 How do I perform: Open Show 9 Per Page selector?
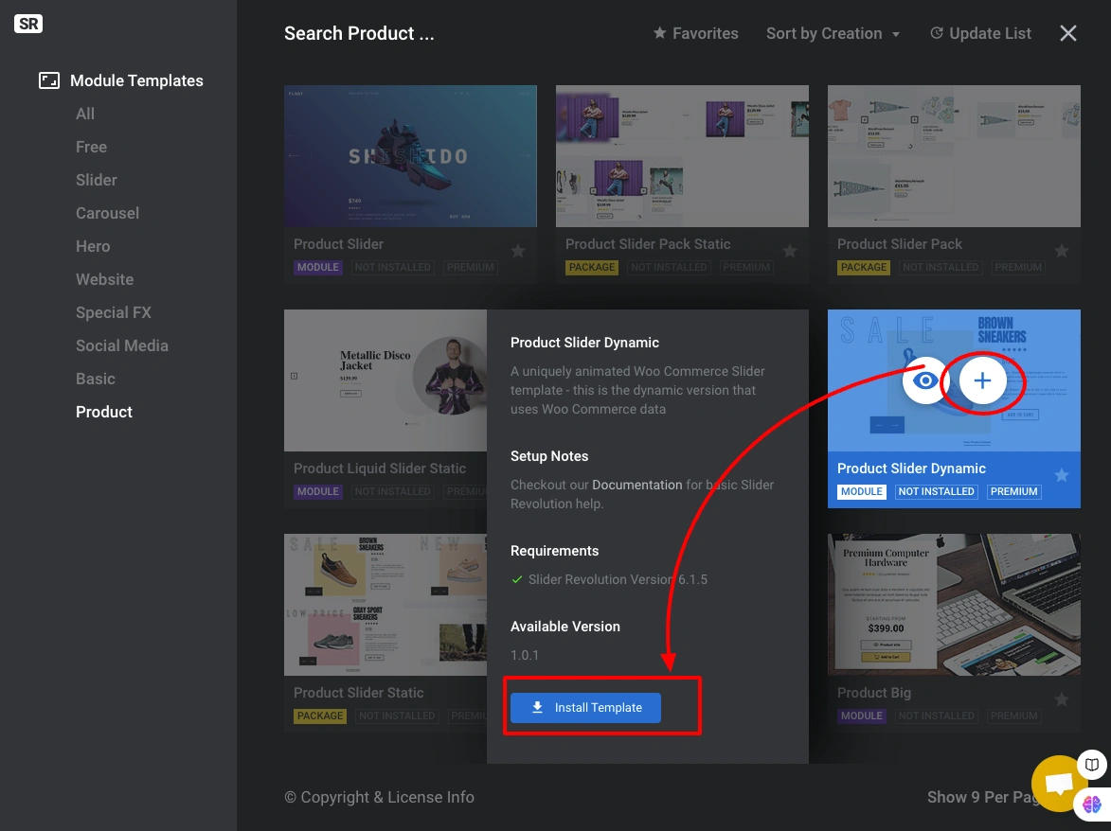(x=983, y=797)
